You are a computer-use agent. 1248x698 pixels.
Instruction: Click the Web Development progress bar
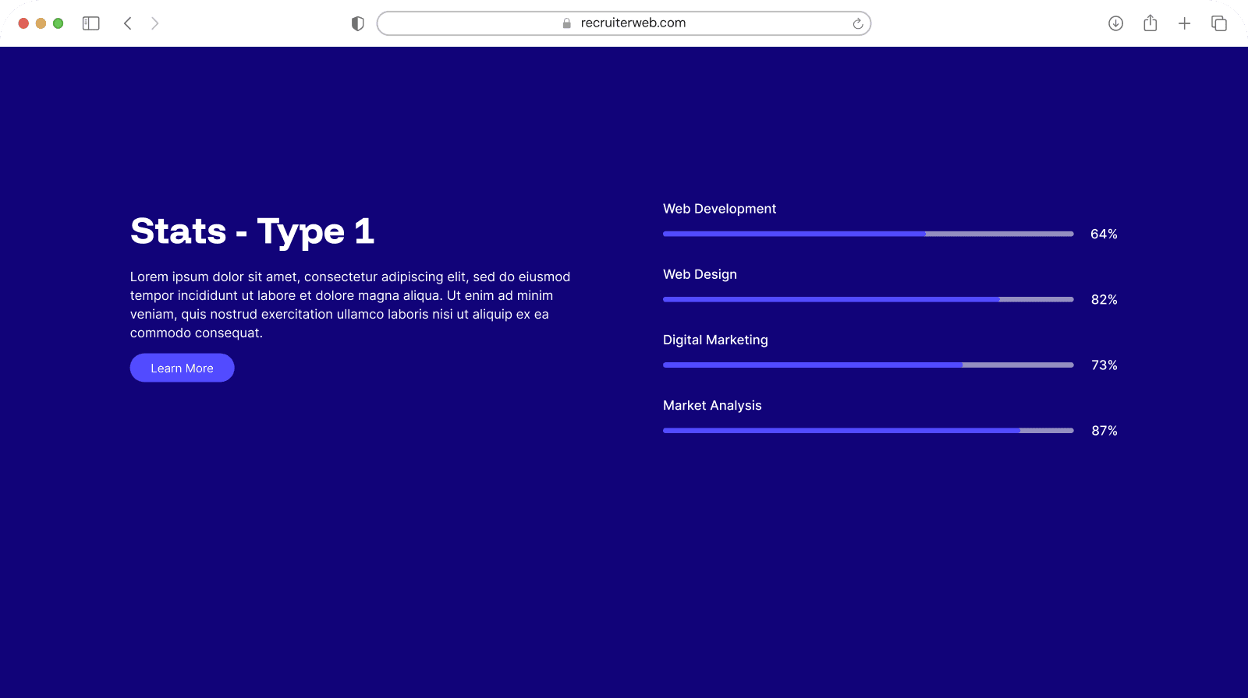pos(867,234)
